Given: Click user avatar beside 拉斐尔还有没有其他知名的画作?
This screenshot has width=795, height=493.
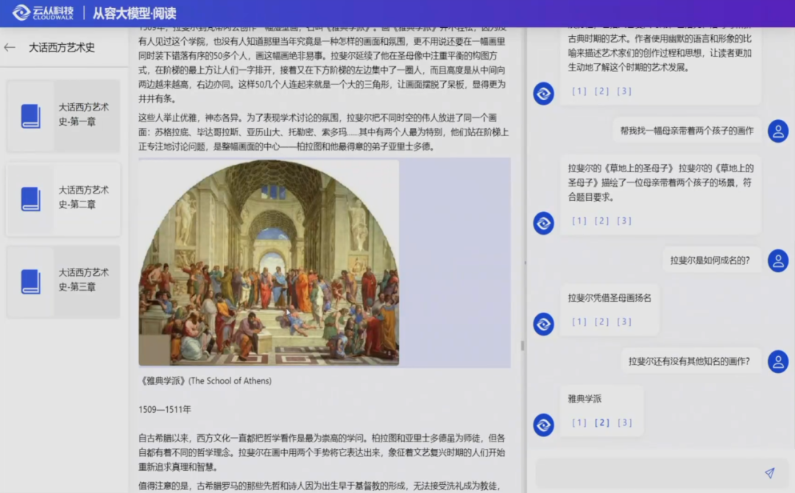Looking at the screenshot, I should (778, 362).
